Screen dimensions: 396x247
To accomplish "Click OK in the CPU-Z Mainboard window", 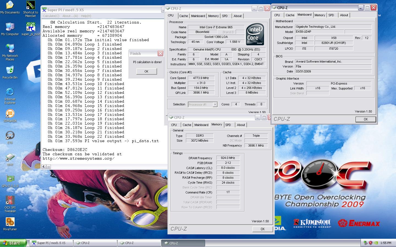I will pos(366,119).
